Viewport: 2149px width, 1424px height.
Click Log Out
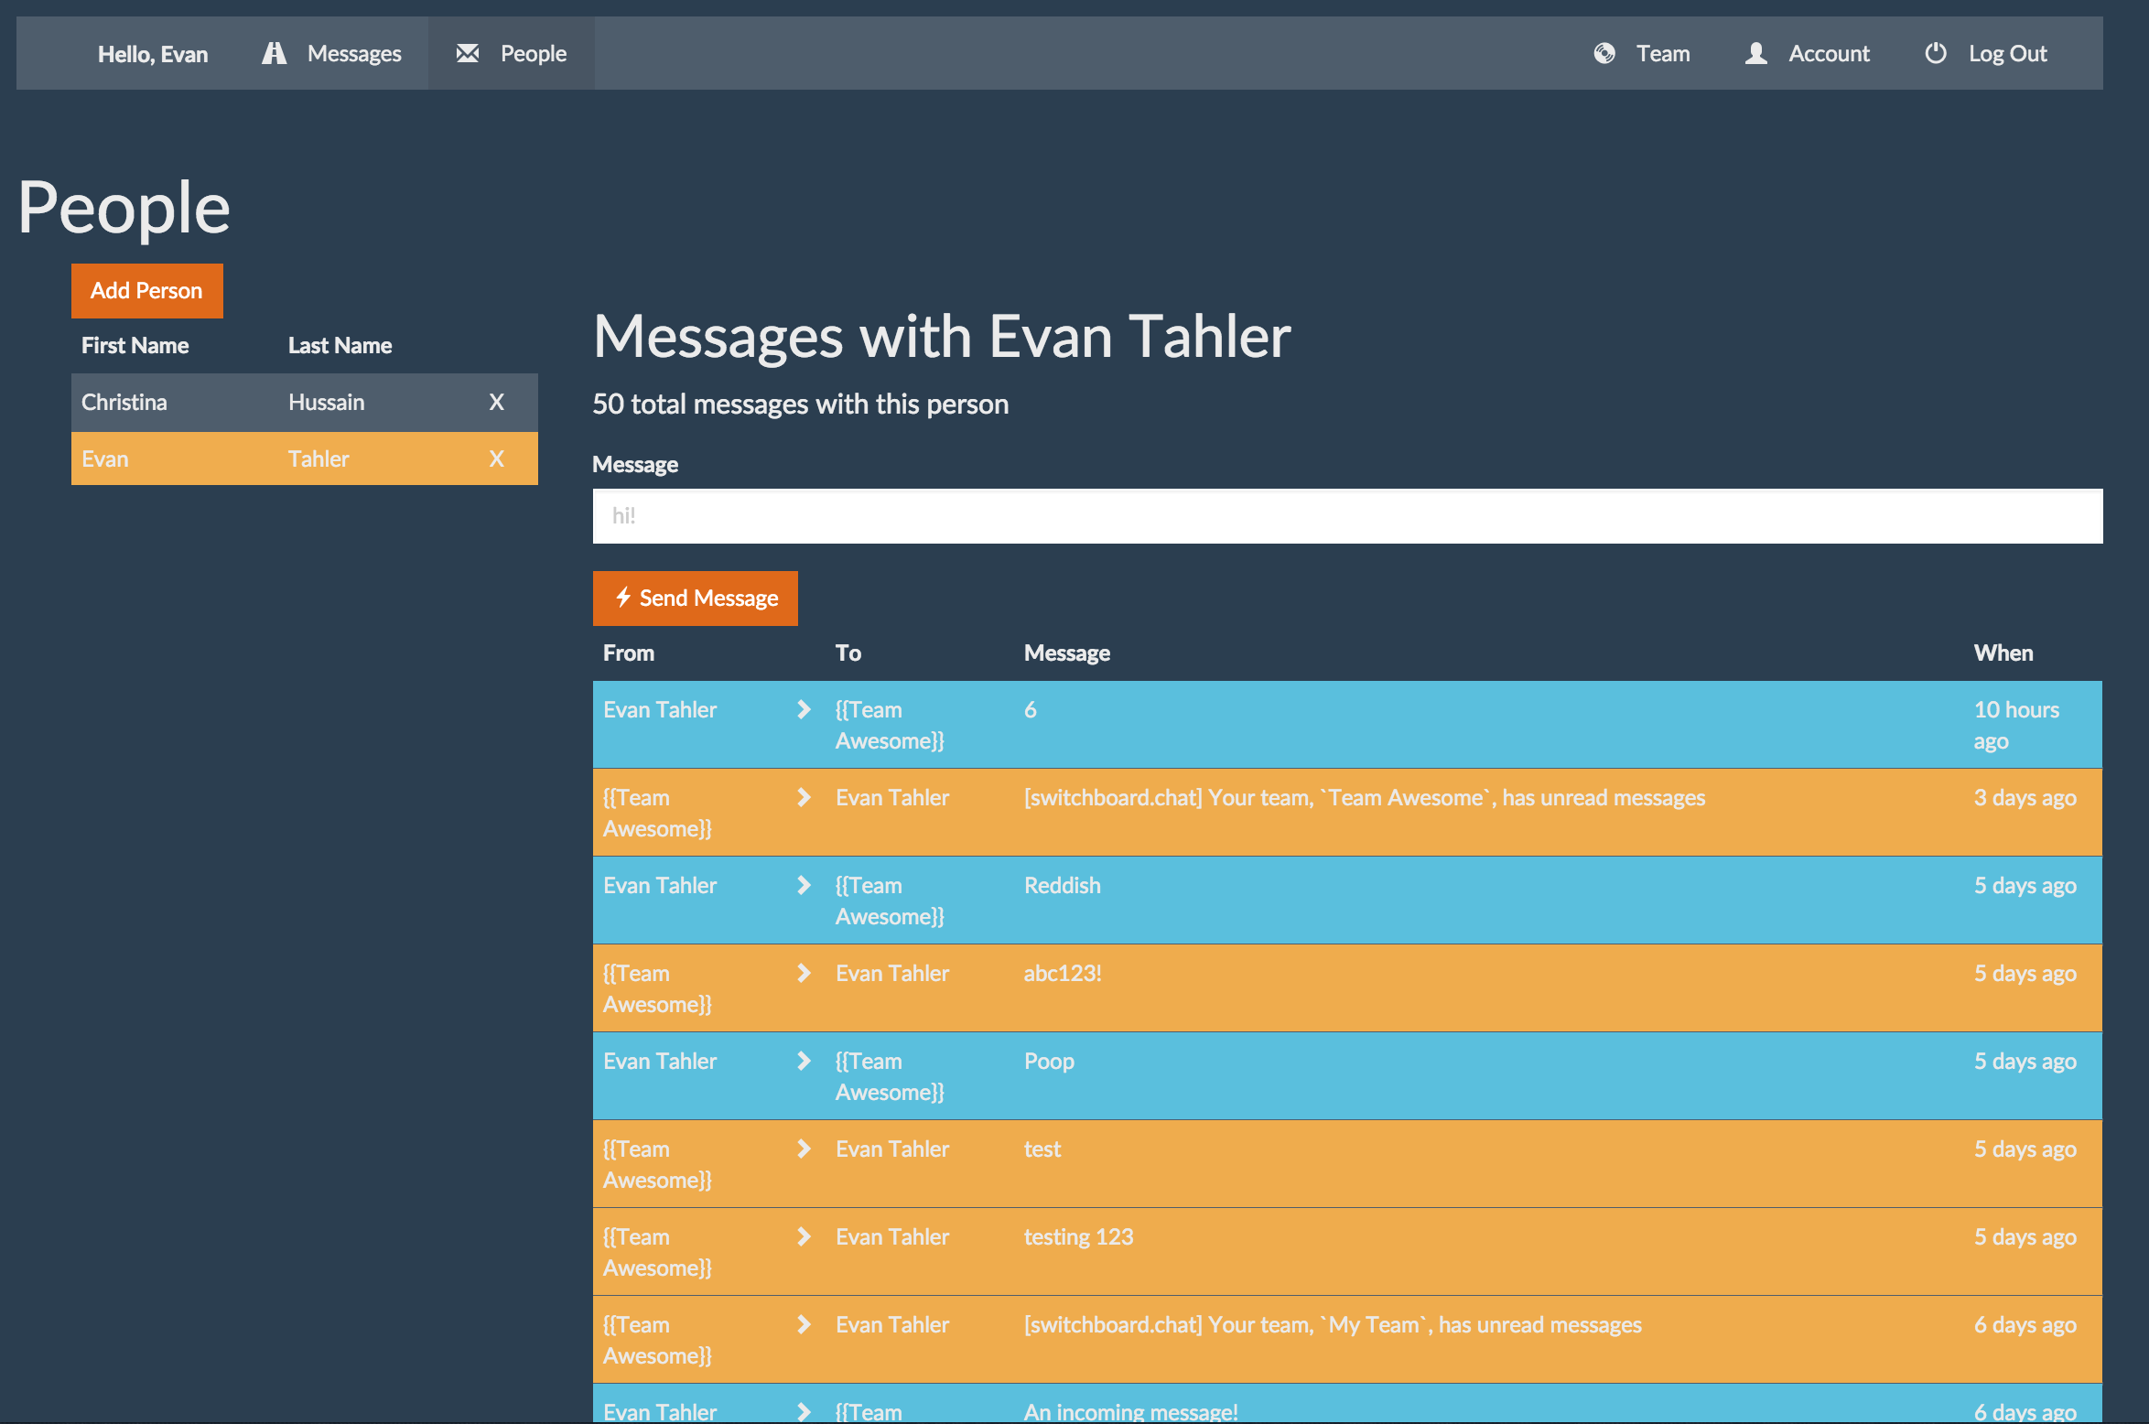pos(2006,53)
